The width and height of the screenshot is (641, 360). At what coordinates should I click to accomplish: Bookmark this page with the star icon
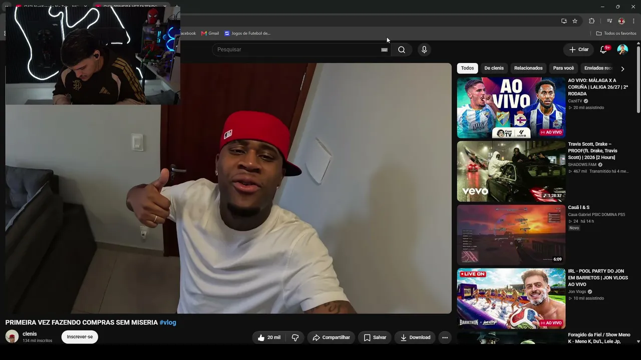(575, 21)
